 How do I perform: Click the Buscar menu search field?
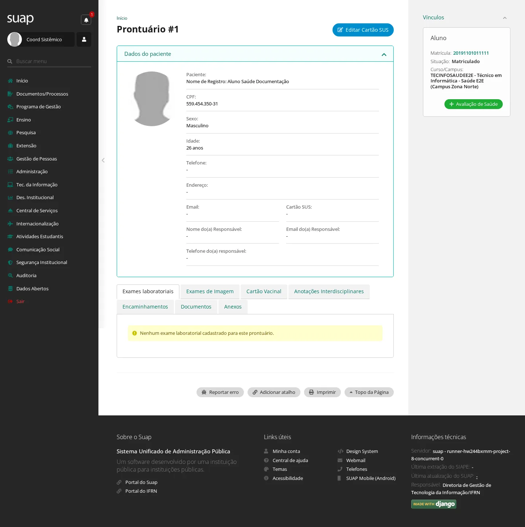49,61
